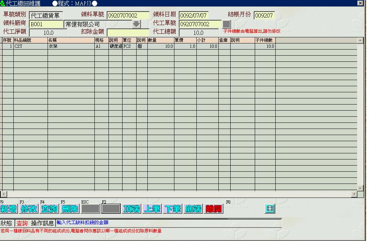Click the vertical scrollbar down arrow
This screenshot has height=241, width=369.
click(360, 188)
